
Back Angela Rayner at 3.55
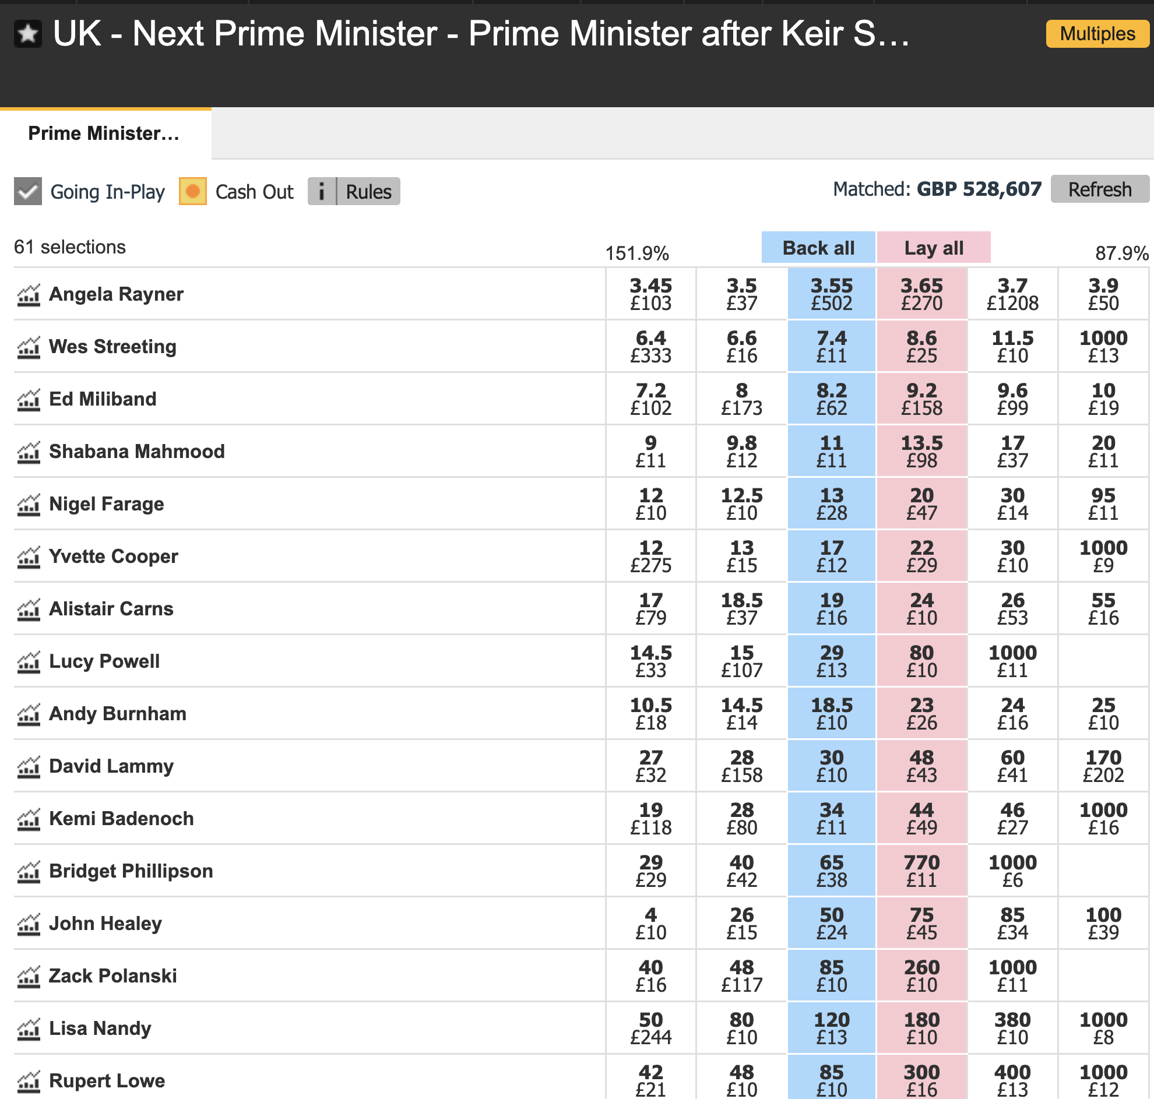click(x=831, y=294)
